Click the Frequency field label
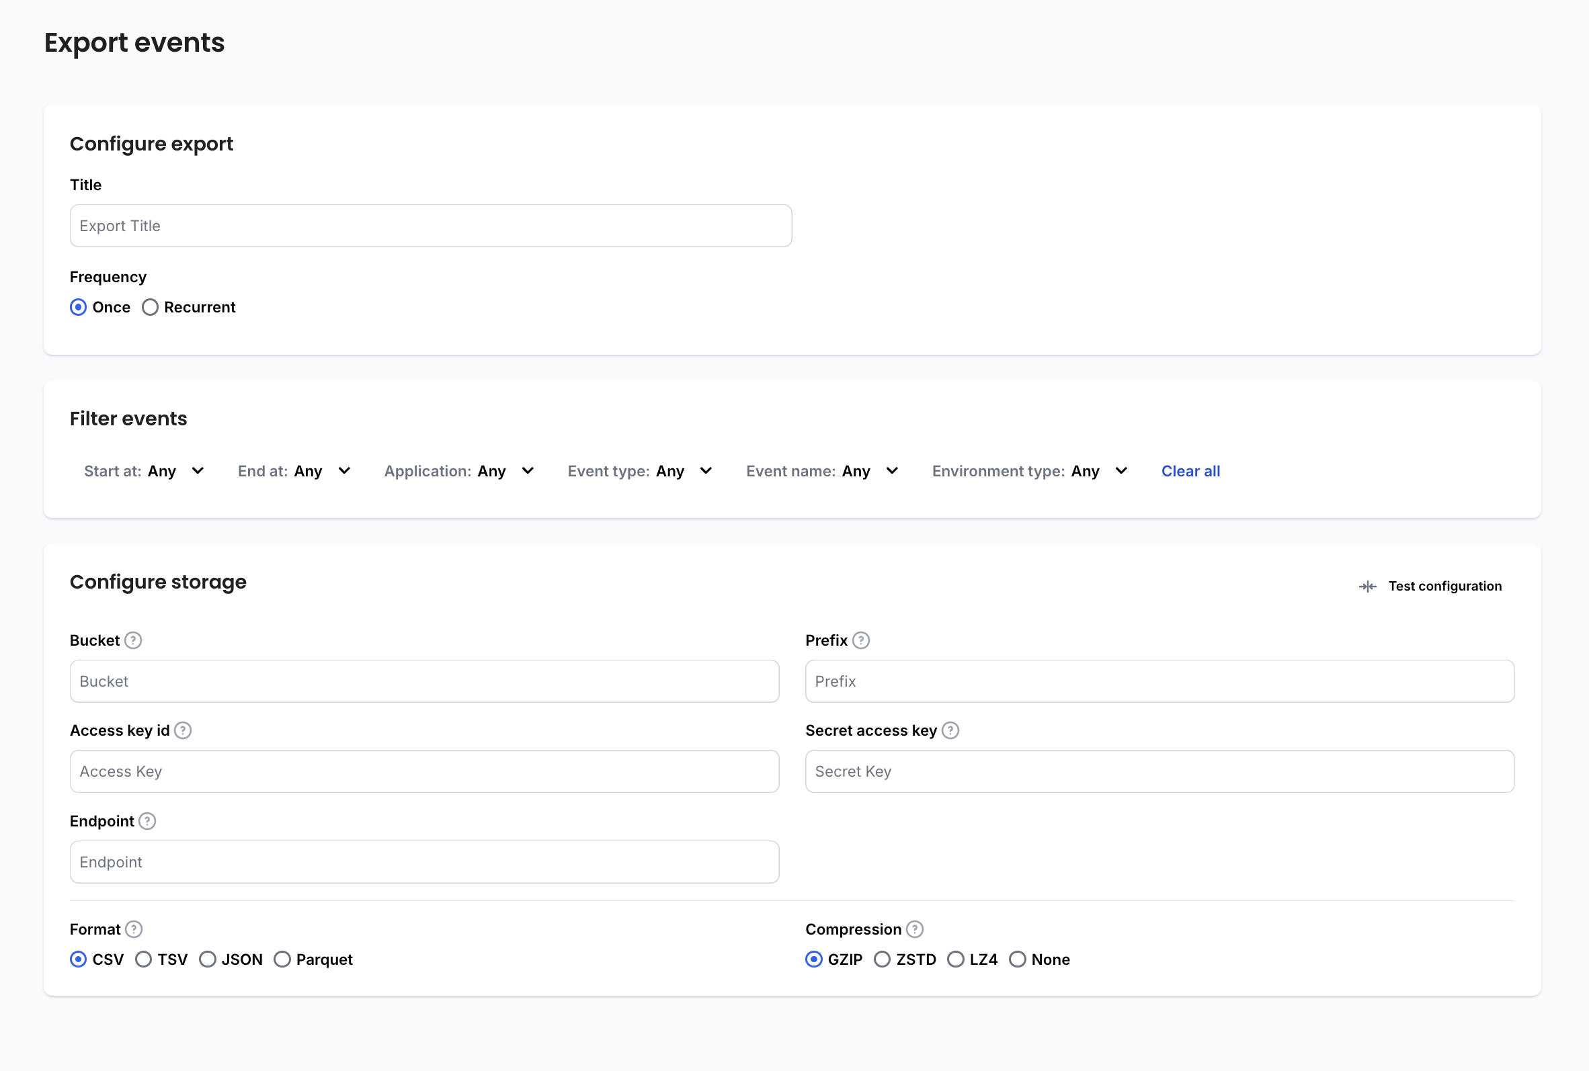 pos(108,277)
